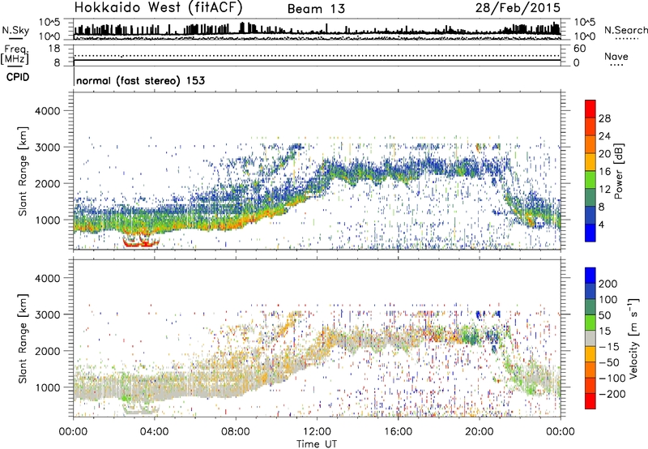Click the '04:00' time tick label
Image resolution: width=648 pixels, height=449 pixels.
tap(154, 432)
